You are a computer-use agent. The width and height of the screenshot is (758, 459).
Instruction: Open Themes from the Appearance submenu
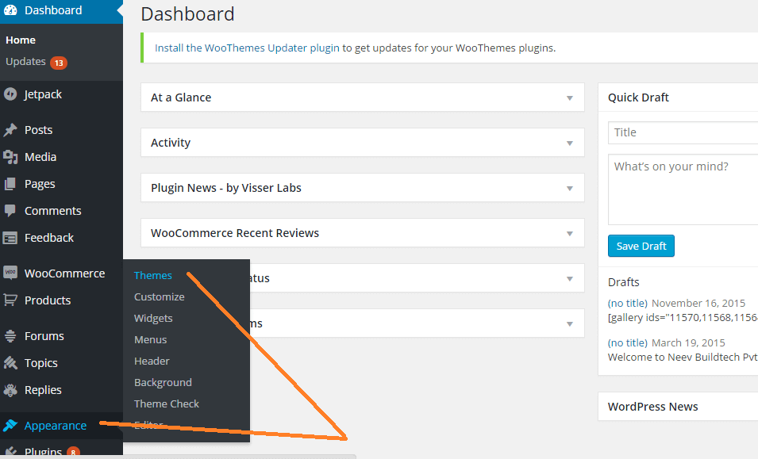(x=153, y=276)
